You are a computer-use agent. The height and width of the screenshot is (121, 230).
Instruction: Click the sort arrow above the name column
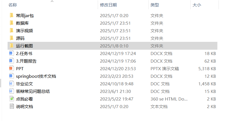(52, 2)
